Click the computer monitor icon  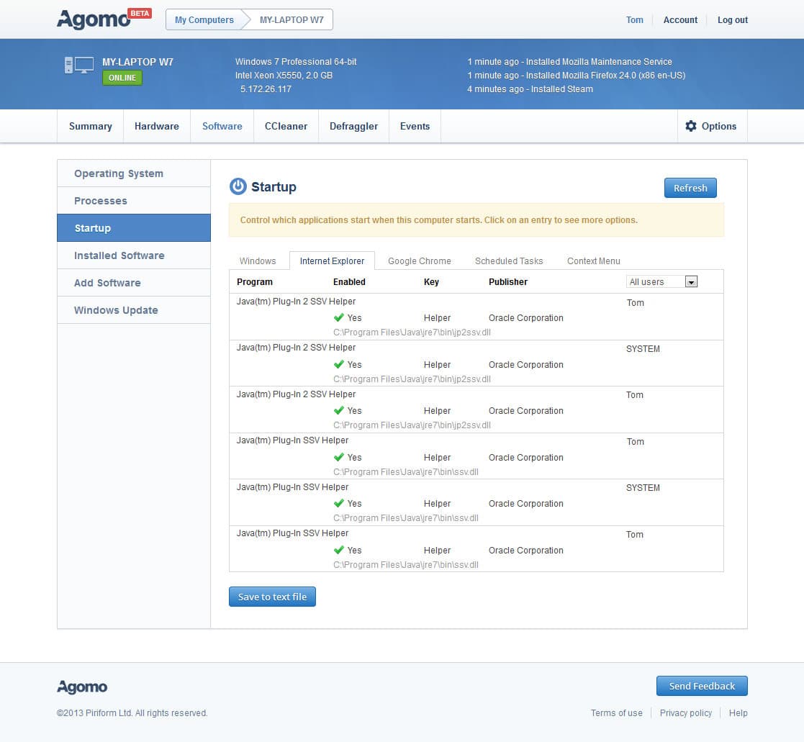[79, 65]
